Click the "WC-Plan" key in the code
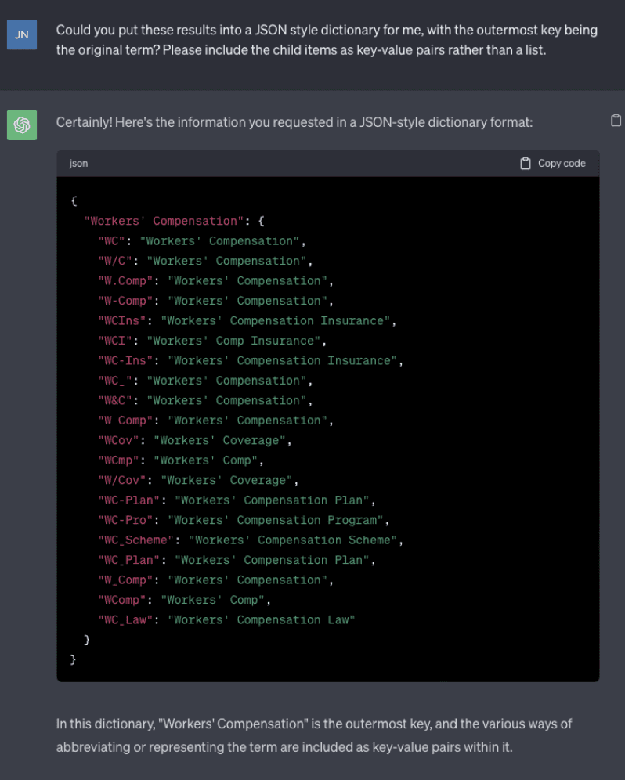Viewport: 625px width, 780px height. pyautogui.click(x=128, y=500)
